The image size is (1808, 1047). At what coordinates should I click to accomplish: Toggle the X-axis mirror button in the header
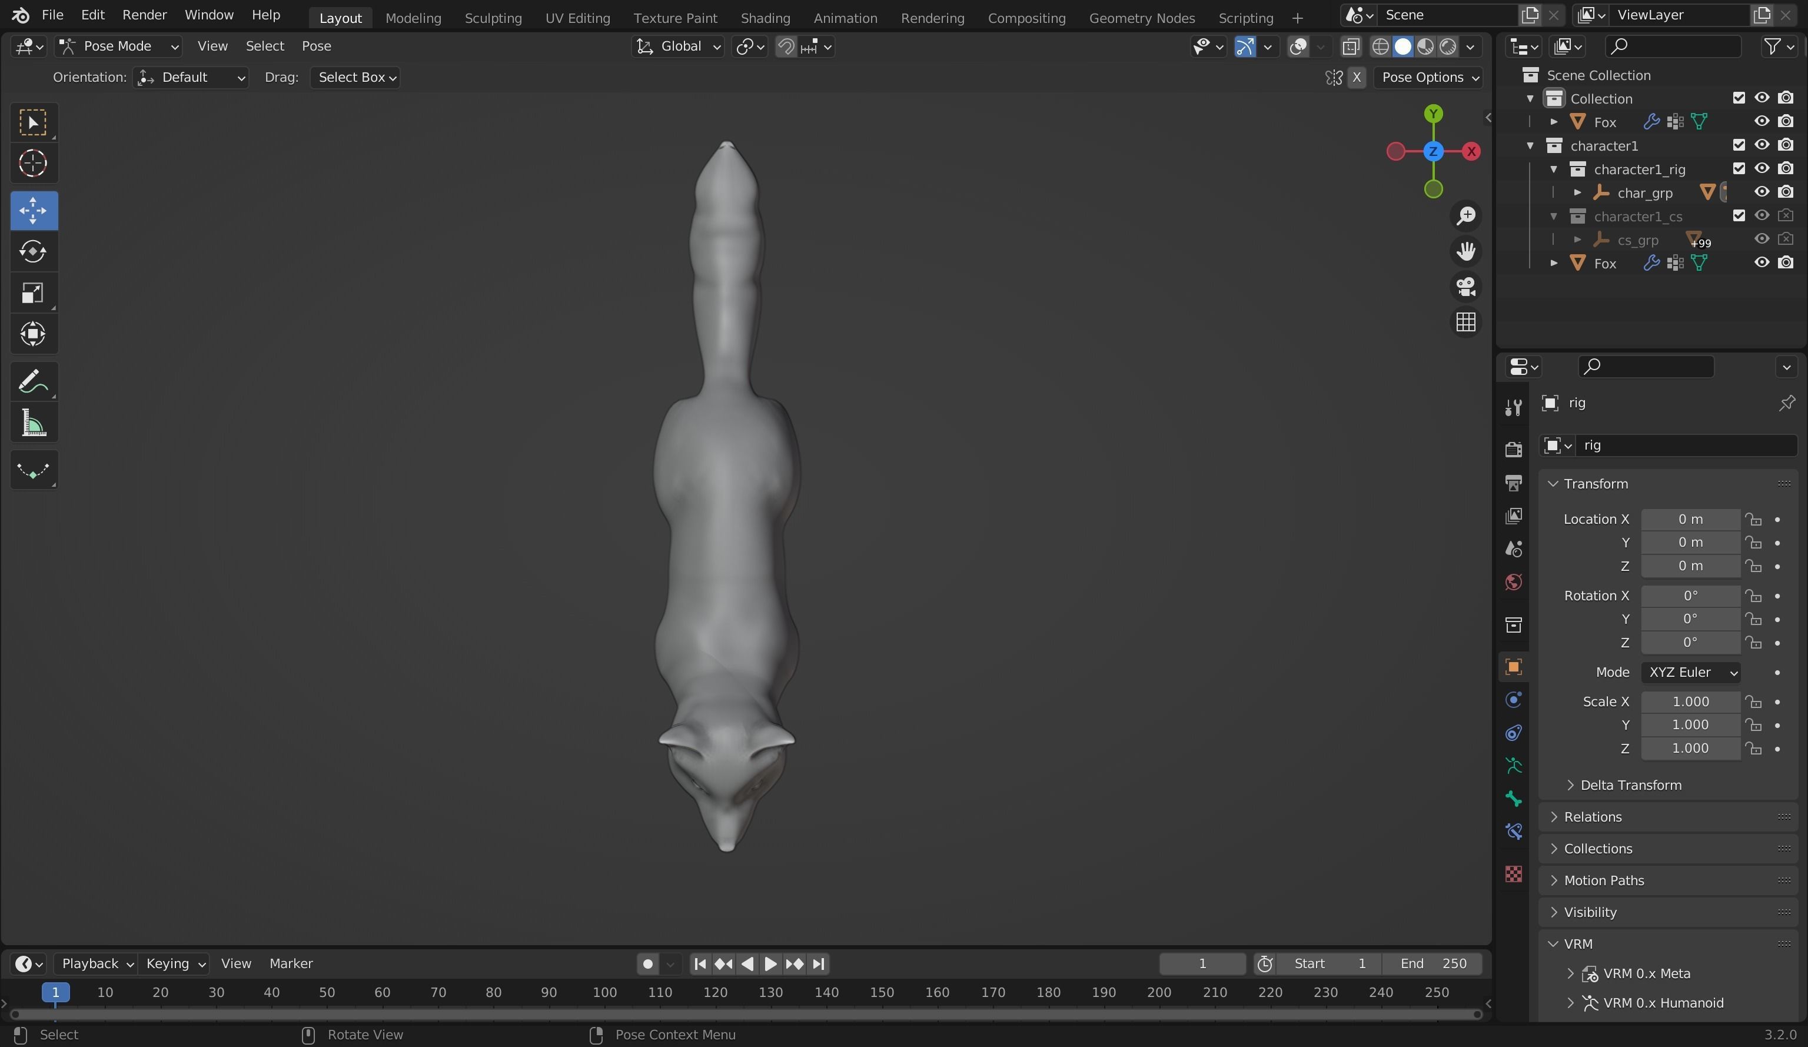1356,78
